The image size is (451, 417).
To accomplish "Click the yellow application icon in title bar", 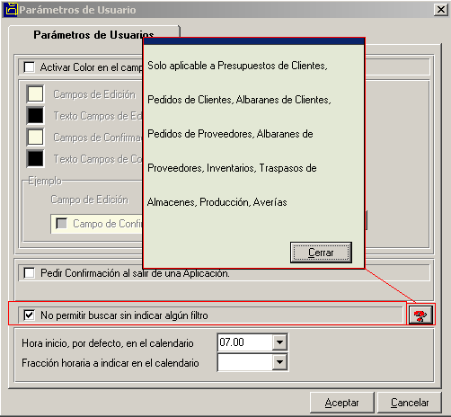I will tap(11, 9).
